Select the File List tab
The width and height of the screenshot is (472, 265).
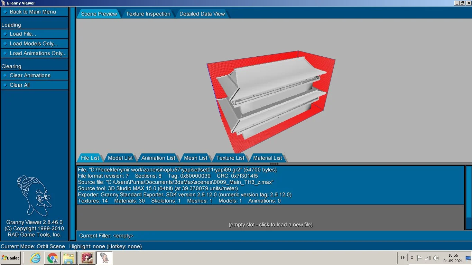point(90,158)
